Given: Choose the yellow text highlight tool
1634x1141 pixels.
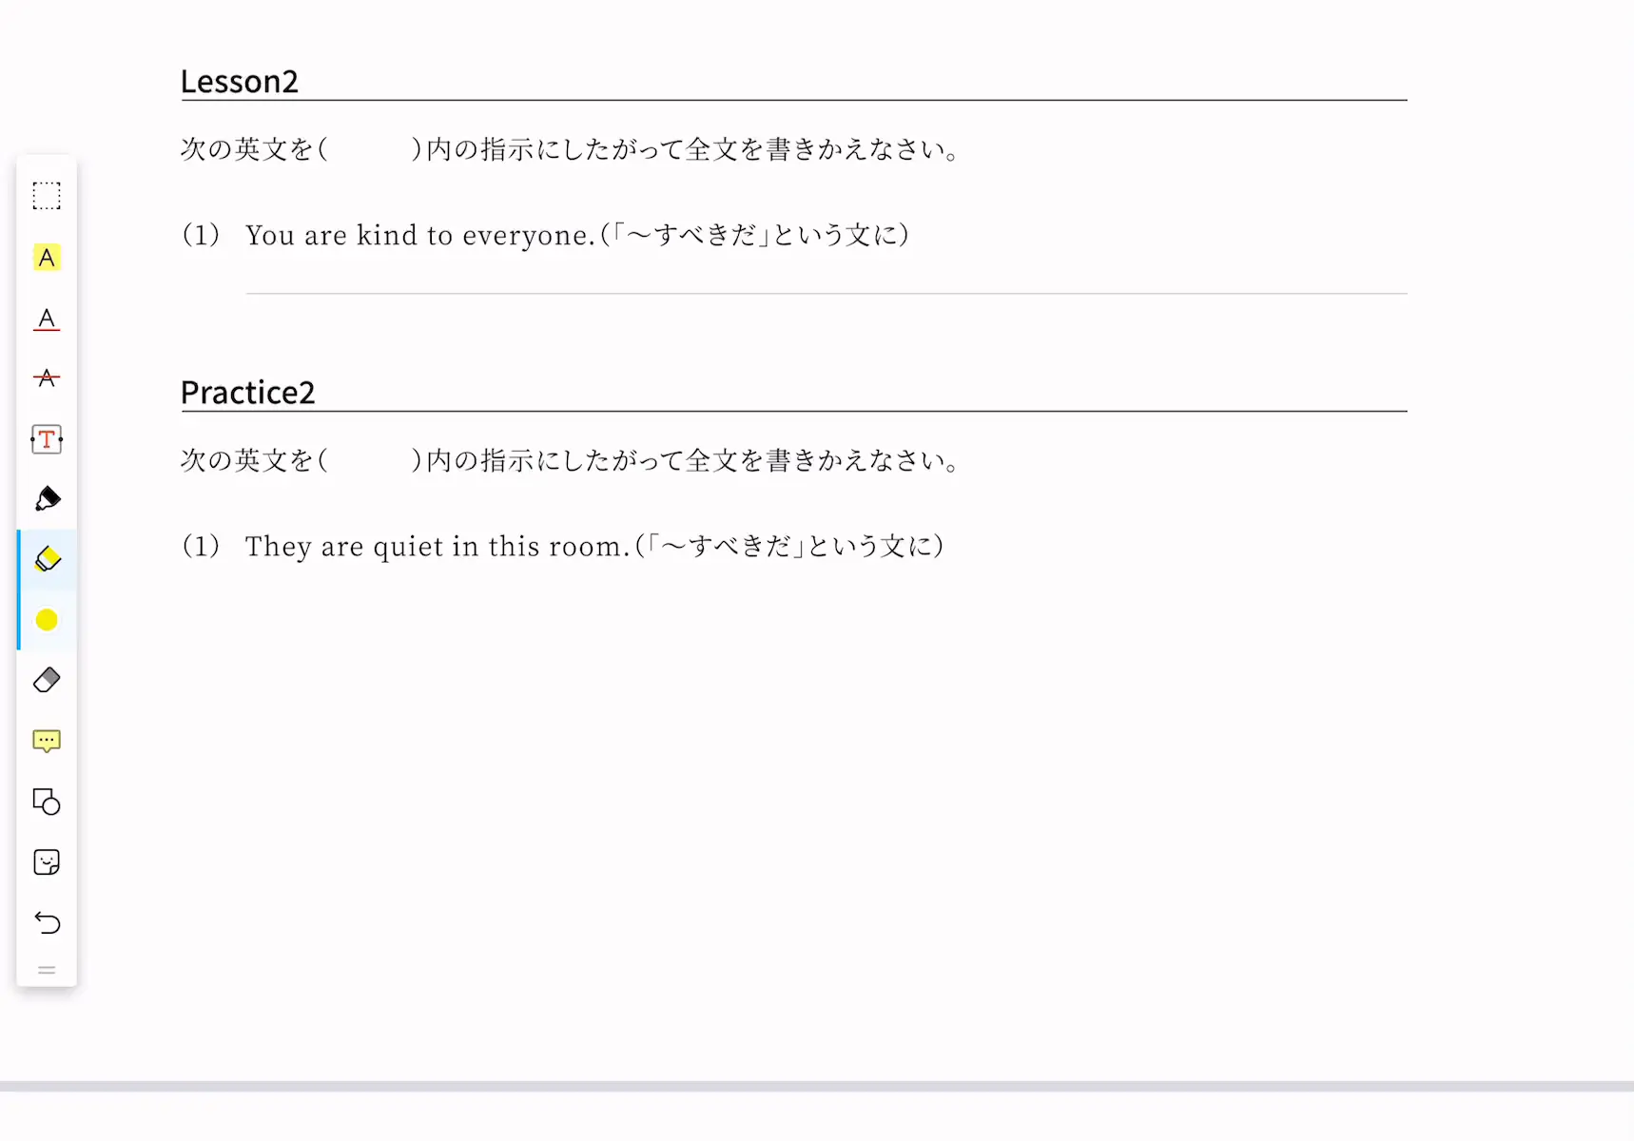Looking at the screenshot, I should click(x=47, y=258).
